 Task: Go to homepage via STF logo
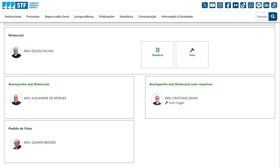[20, 5]
